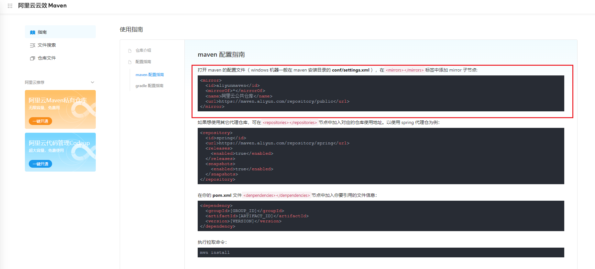Image resolution: width=595 pixels, height=269 pixels.
Task: Click the 阿里云公共仓库 name line
Action: (239, 96)
